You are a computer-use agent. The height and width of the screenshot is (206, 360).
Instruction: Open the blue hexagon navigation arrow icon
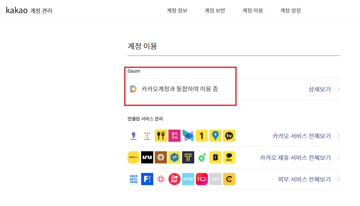click(x=174, y=157)
